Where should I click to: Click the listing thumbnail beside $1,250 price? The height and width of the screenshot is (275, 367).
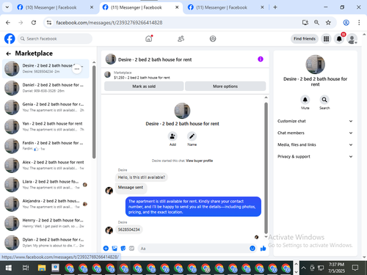[108, 74]
